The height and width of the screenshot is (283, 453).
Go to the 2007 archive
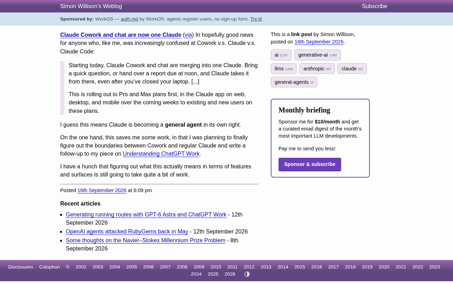point(165,267)
